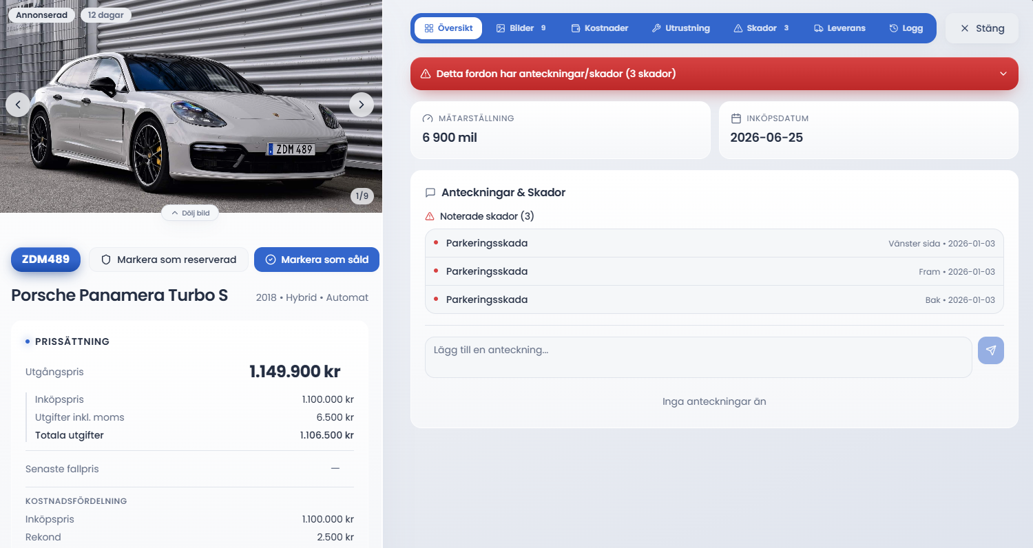
Task: Click the Senaste fallpris row
Action: [x=189, y=469]
